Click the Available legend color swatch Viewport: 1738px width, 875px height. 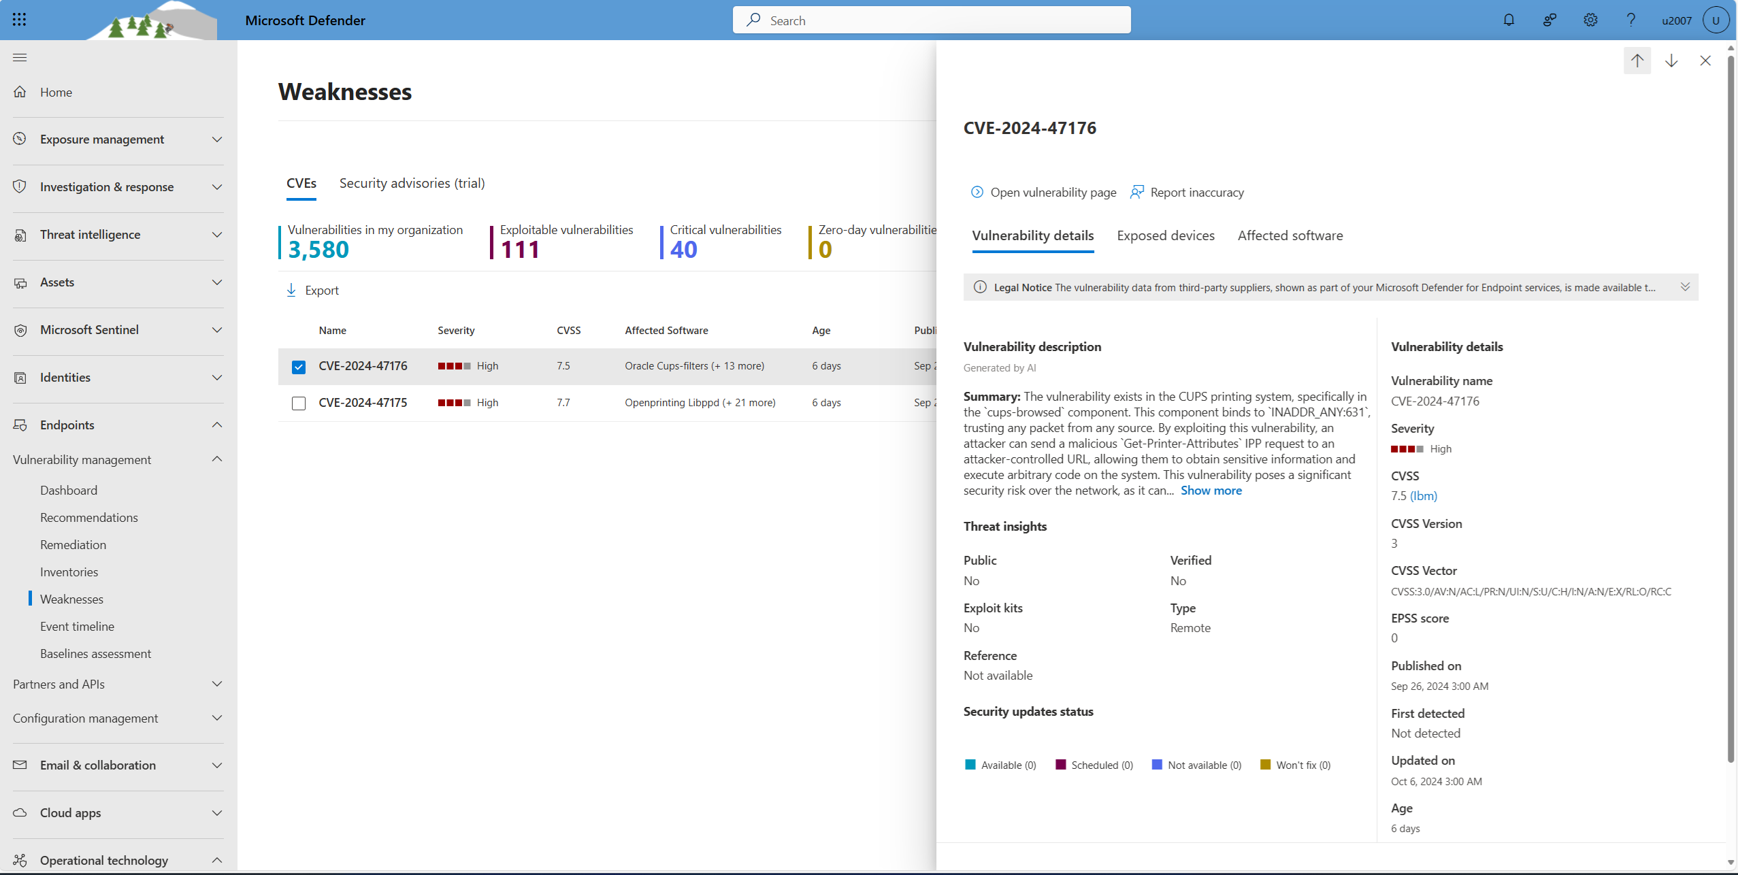click(970, 765)
